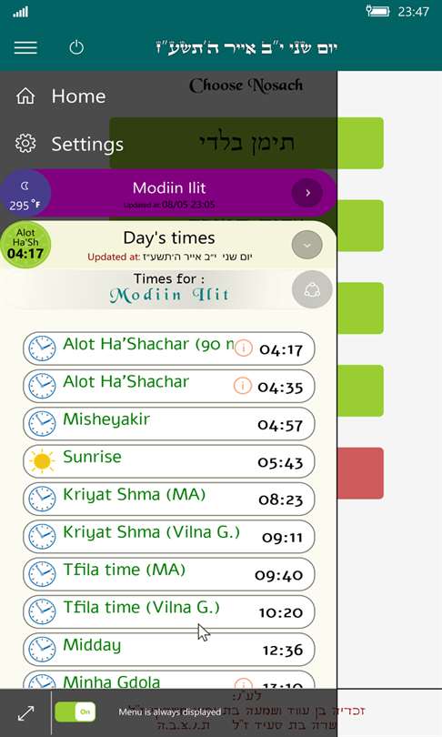Toggle the 'Menu is always displayed' switch

click(x=75, y=712)
